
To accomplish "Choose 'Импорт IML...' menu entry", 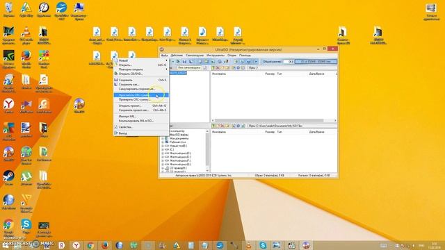I will point(141,117).
